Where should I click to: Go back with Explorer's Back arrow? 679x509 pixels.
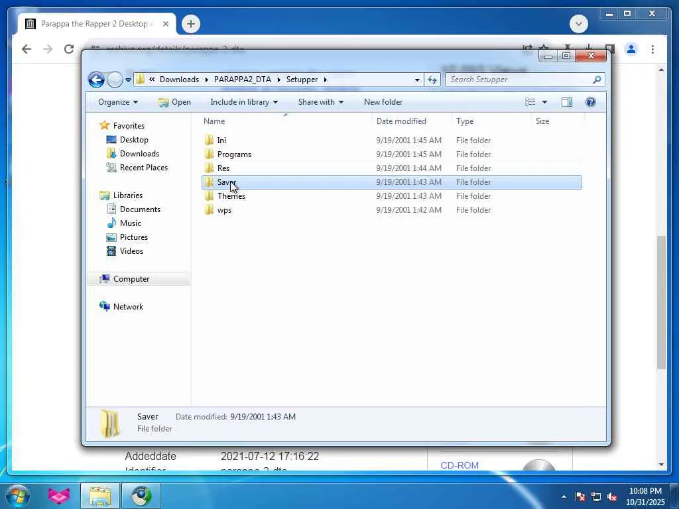pos(96,80)
